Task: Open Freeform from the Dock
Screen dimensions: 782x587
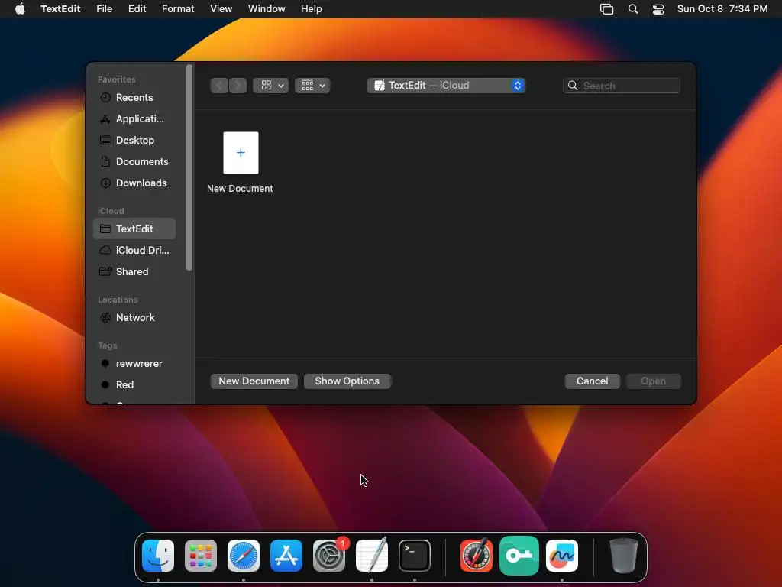Action: click(x=562, y=556)
